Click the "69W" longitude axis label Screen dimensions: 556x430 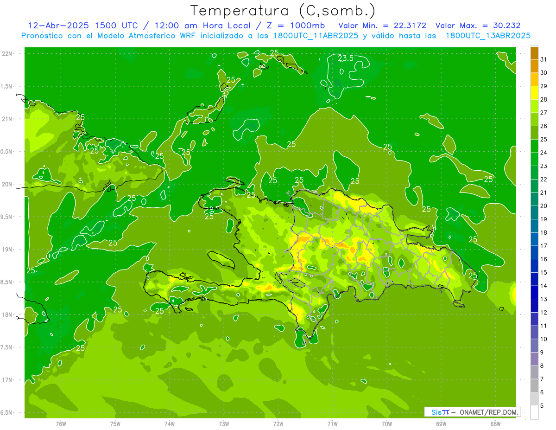pos(441,424)
